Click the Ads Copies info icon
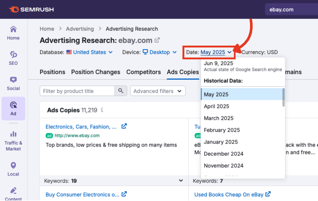The width and height of the screenshot is (318, 201). point(102,110)
